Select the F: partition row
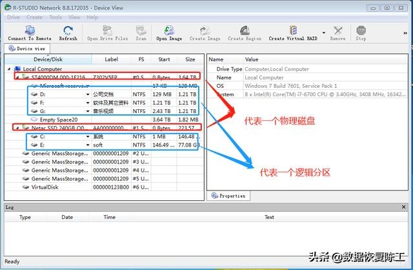The image size is (413, 270). pos(105,103)
